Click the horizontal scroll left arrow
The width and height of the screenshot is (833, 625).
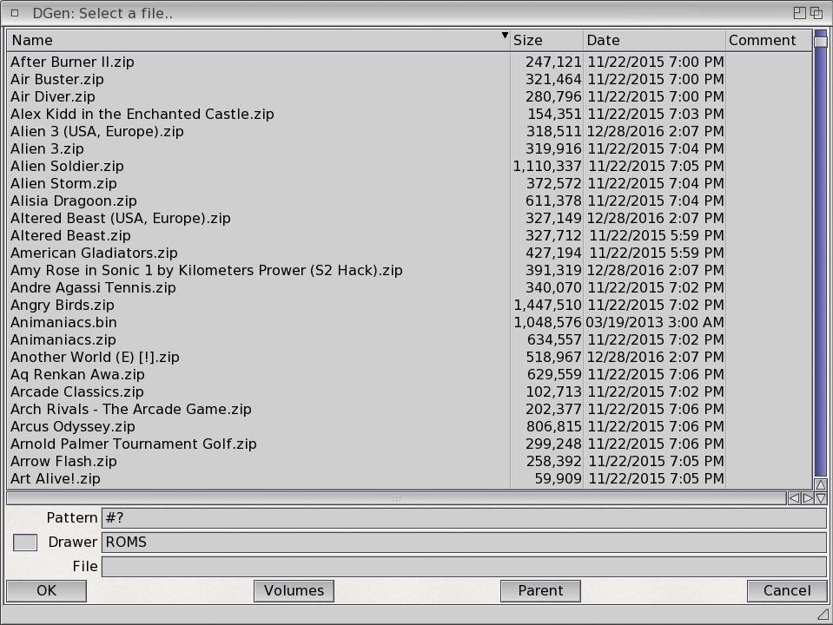[x=794, y=498]
